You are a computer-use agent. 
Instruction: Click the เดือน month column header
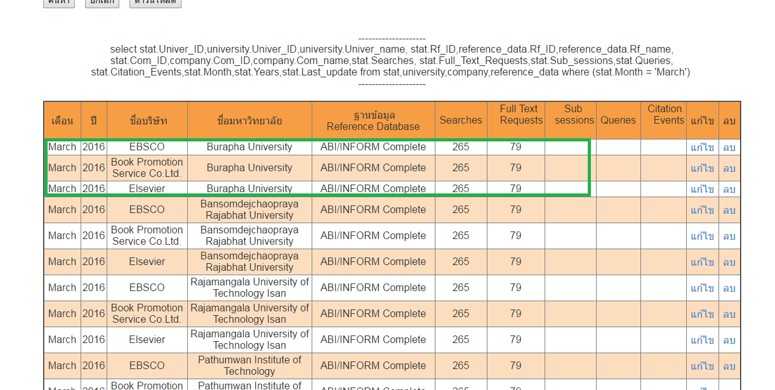[x=62, y=120]
